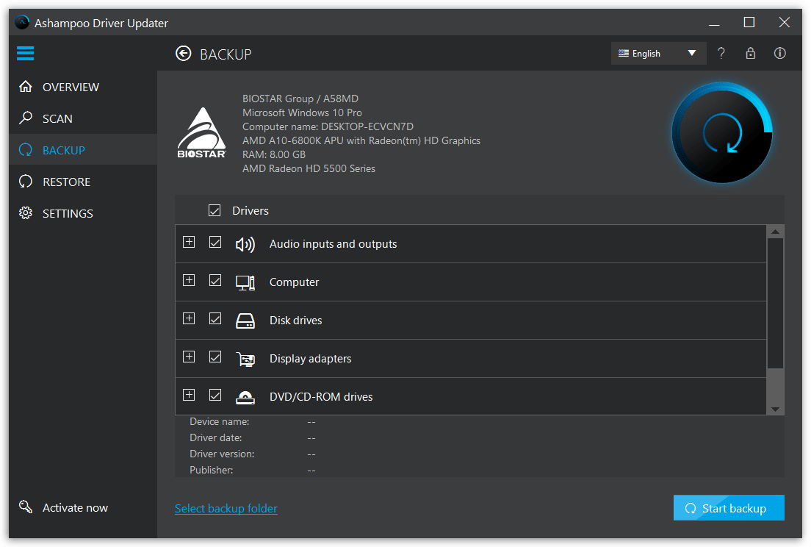Toggle the DVD/CD-ROM drives checkbox
The width and height of the screenshot is (811, 547).
point(215,395)
